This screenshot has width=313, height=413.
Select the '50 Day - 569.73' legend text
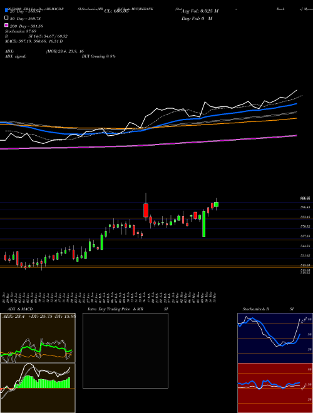[25, 19]
